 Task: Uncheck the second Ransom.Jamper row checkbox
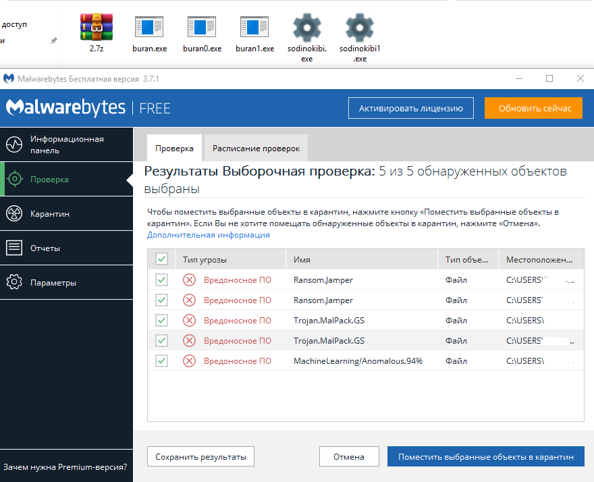click(x=162, y=300)
